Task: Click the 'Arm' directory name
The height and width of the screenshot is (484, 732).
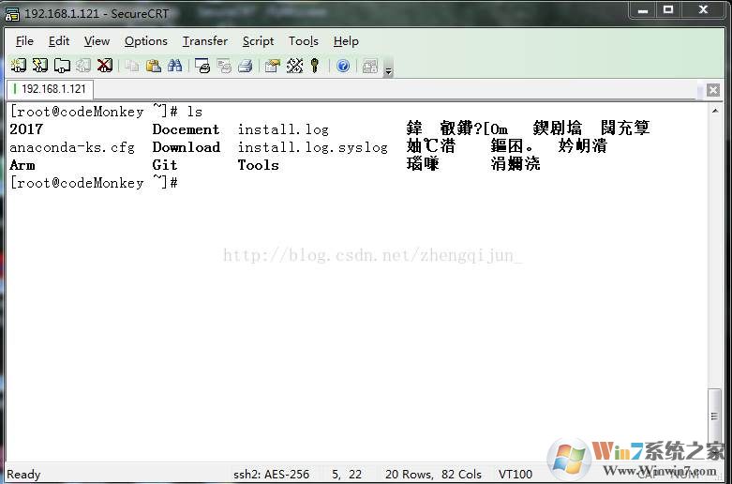Action: (x=22, y=165)
